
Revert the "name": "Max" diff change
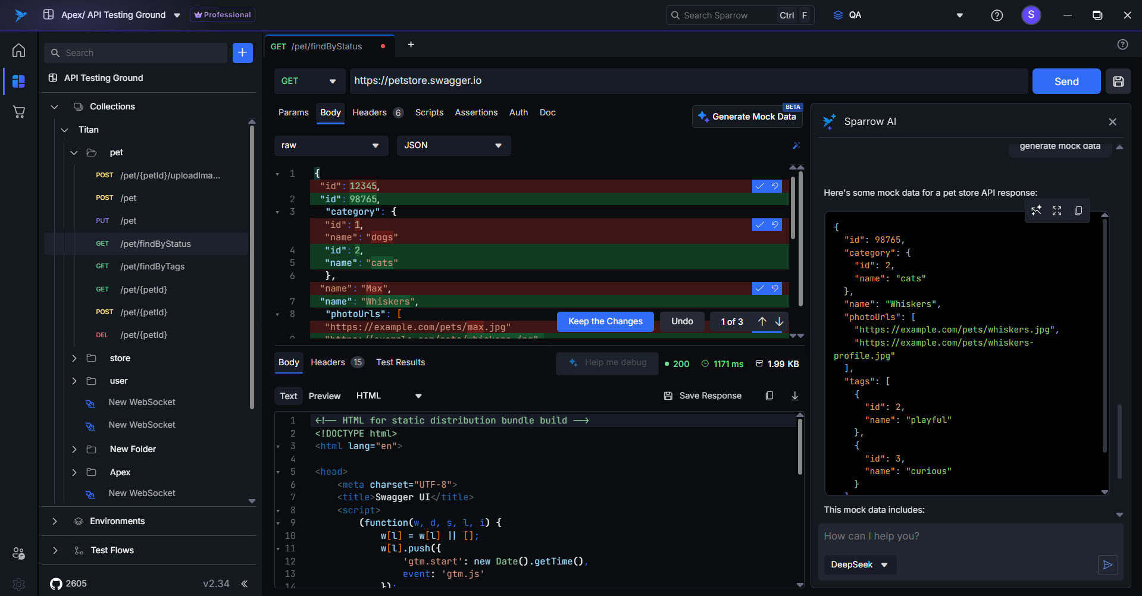click(775, 288)
